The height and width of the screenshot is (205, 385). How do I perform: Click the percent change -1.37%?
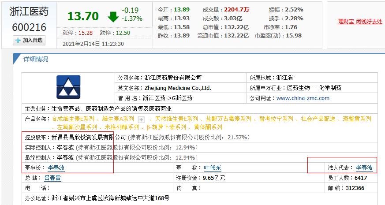pyautogui.click(x=132, y=19)
